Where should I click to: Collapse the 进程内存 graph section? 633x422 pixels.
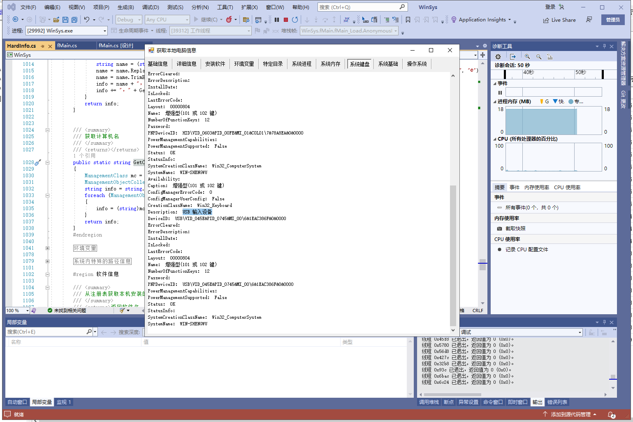(x=495, y=102)
